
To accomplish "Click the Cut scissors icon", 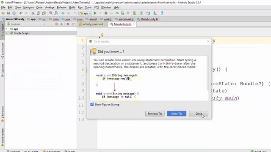I will pos(33,13).
